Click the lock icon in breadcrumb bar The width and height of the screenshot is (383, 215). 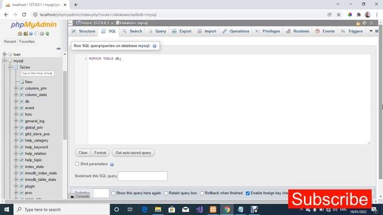click(358, 23)
